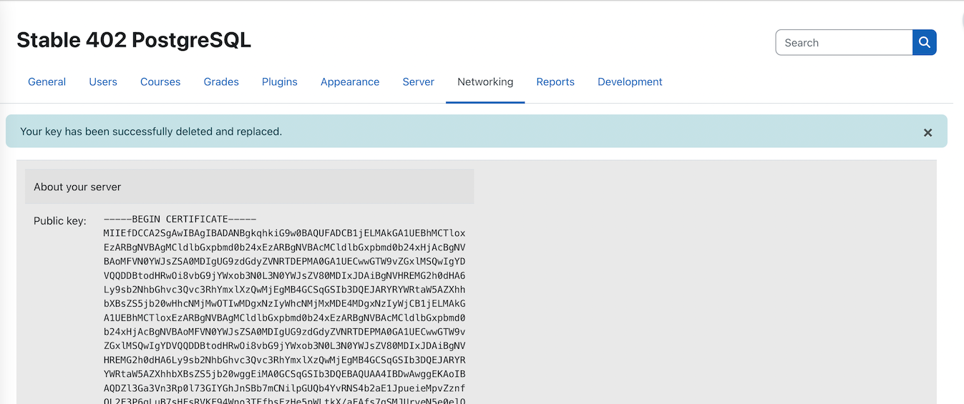Click the certificate line starting HREMG2h0dHA6

click(x=284, y=360)
